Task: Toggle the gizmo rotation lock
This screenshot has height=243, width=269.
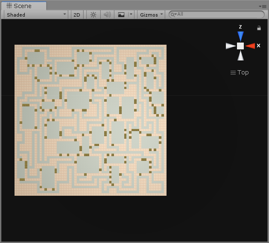Action: pyautogui.click(x=259, y=28)
